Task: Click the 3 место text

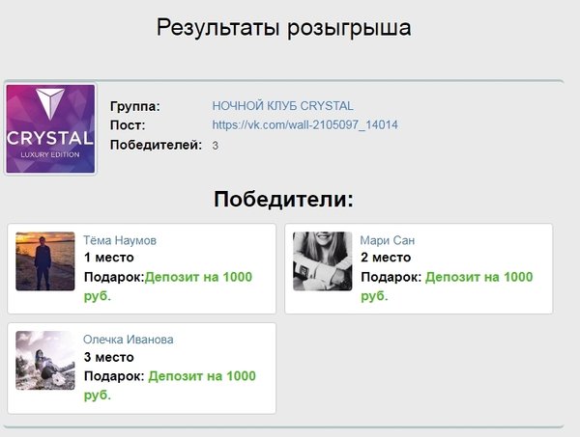Action: 108,357
